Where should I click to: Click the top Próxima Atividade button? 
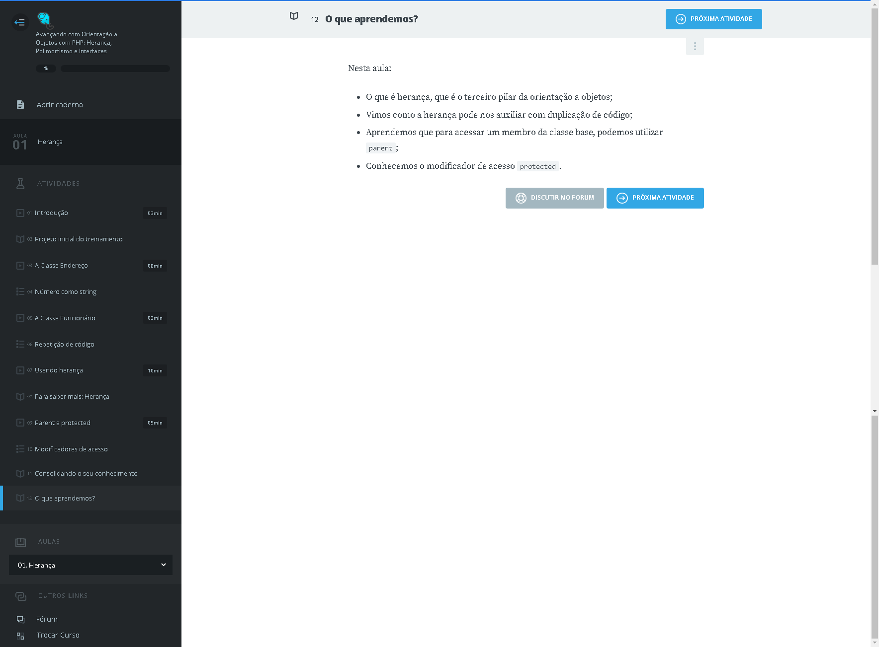coord(713,19)
